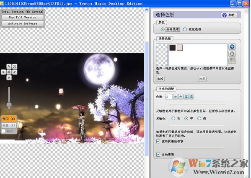Select the 展开选项 radio button
Screen dimensions: 251x178
163,29
